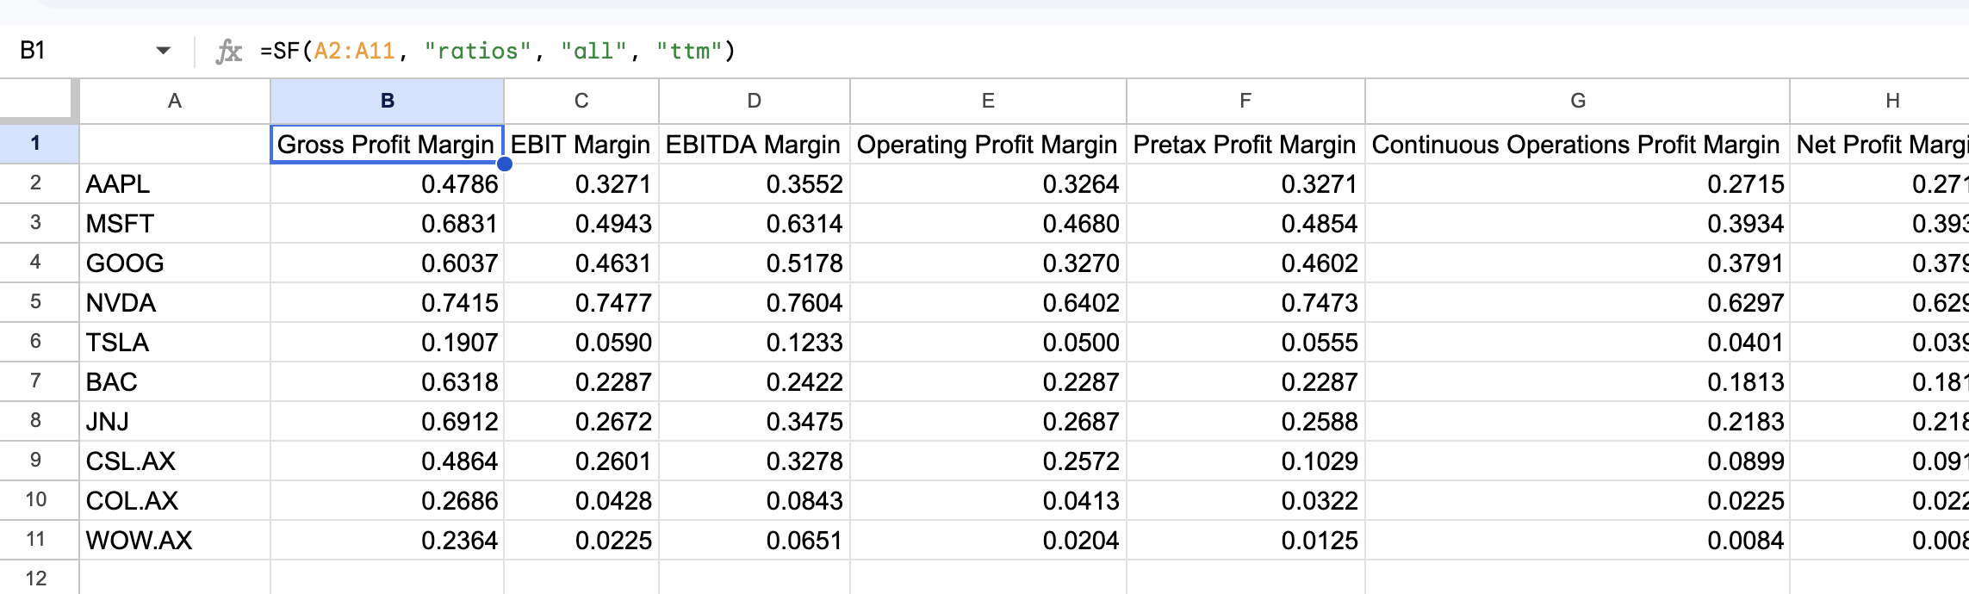Select row 1 header
1969x594 pixels.
pos(35,144)
